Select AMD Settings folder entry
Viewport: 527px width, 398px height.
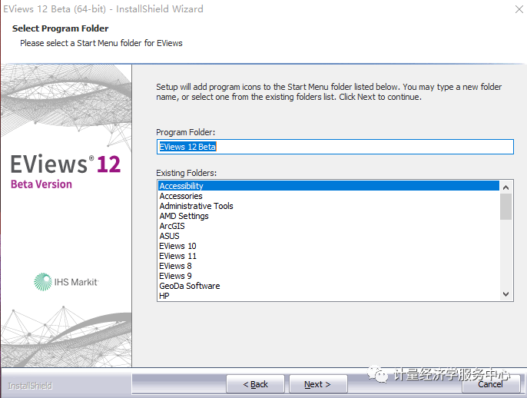click(x=184, y=216)
